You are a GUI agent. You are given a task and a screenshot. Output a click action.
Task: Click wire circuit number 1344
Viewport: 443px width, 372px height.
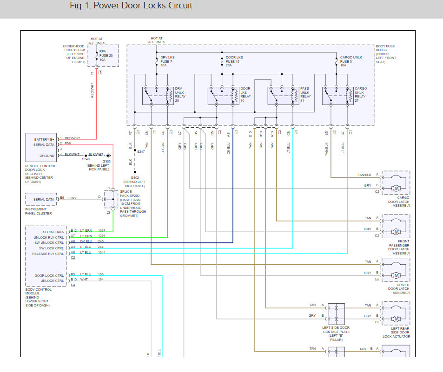tap(102, 252)
